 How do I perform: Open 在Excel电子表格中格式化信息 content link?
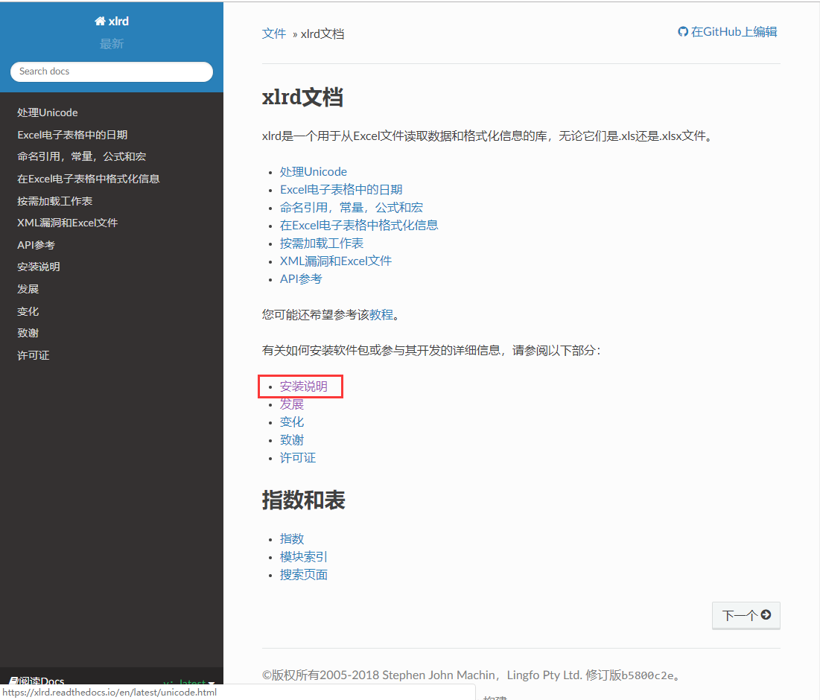pos(359,226)
